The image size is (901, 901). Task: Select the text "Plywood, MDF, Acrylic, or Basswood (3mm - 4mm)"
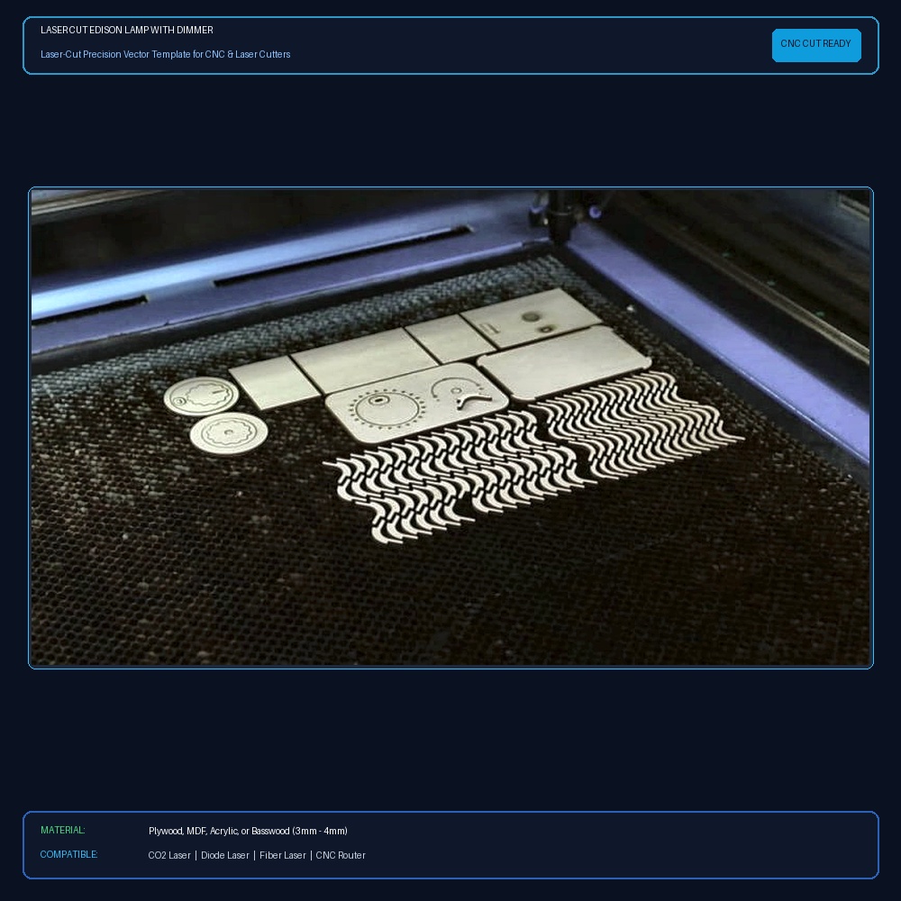[248, 831]
